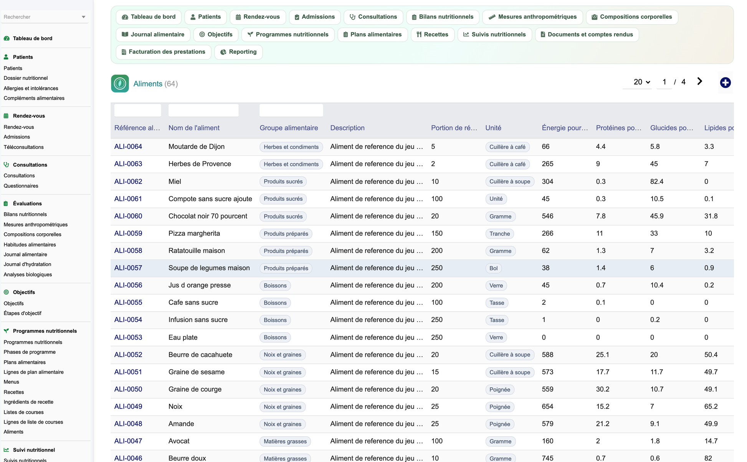Open Phases de programme in sidebar

point(30,352)
